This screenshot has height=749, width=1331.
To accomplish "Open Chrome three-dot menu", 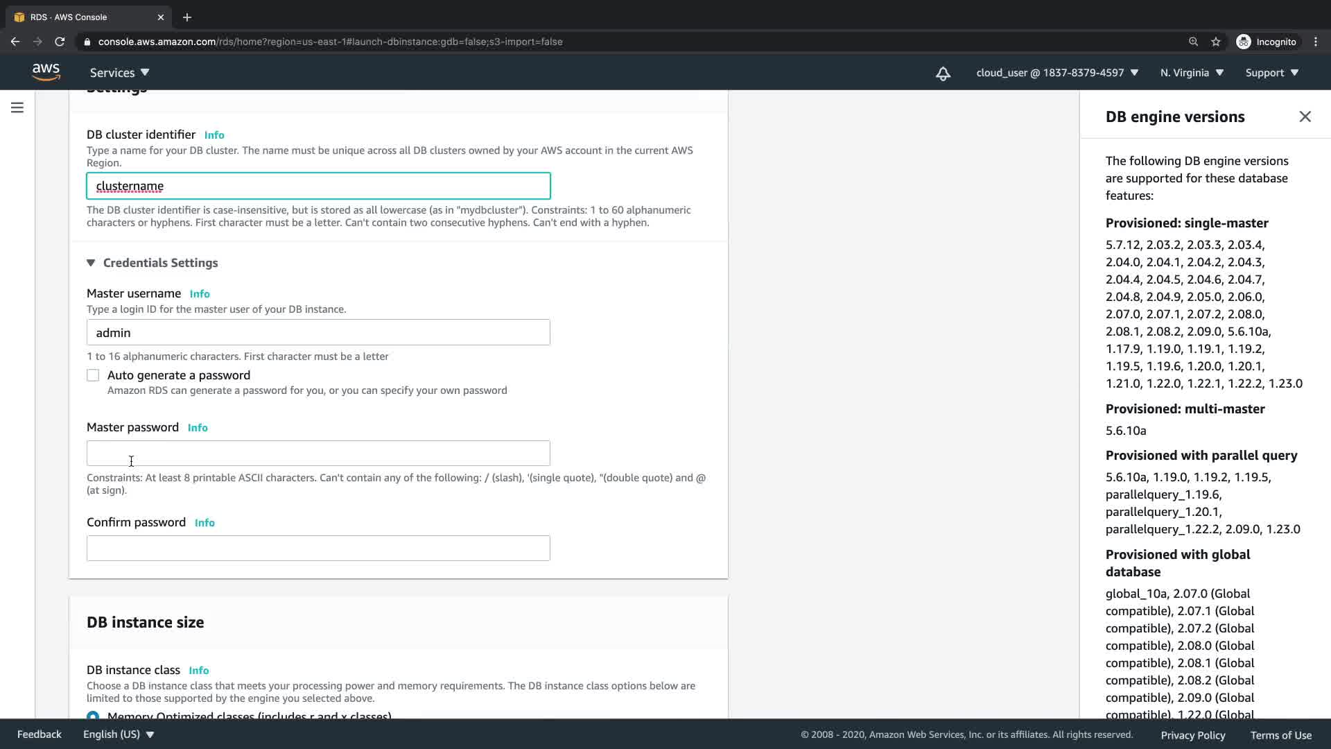I will (x=1316, y=42).
